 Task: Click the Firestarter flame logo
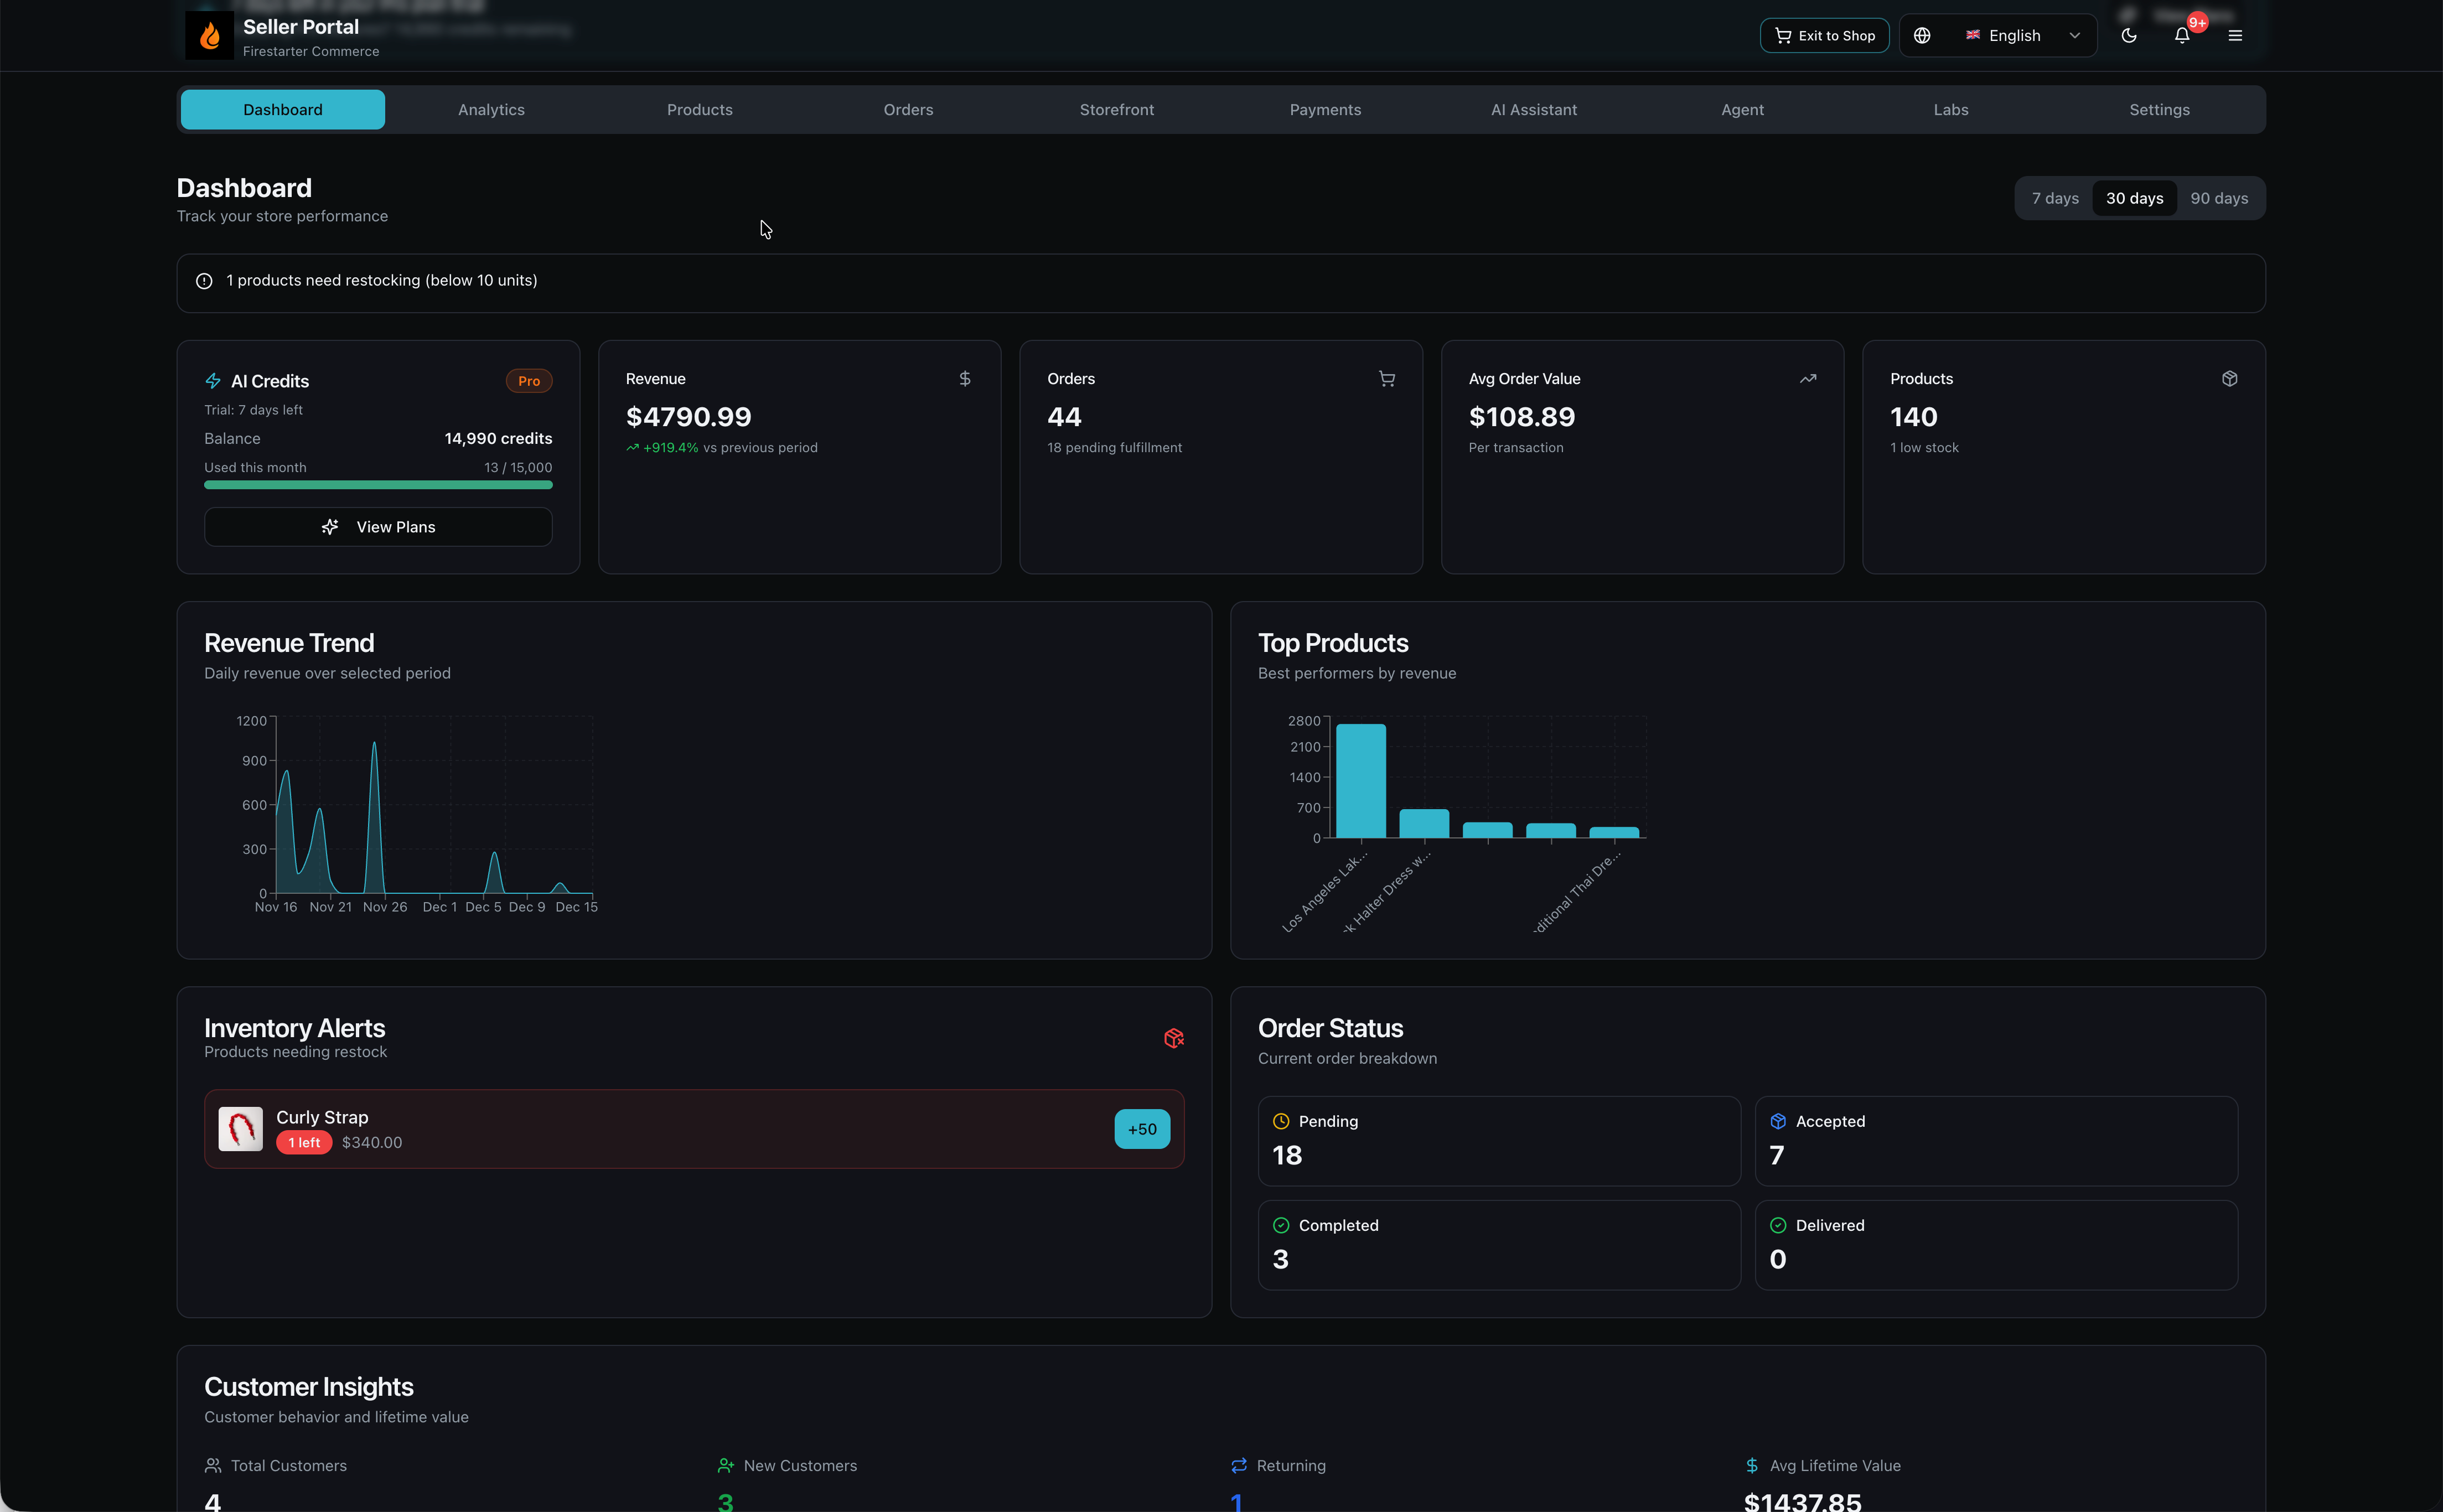pos(209,36)
